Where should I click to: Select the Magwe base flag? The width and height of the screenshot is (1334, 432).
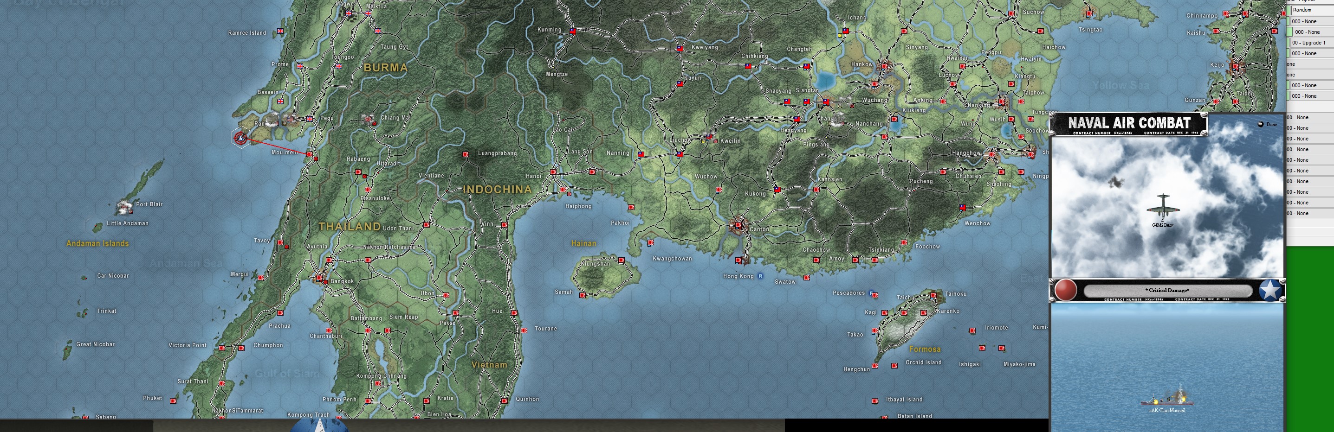(349, 13)
